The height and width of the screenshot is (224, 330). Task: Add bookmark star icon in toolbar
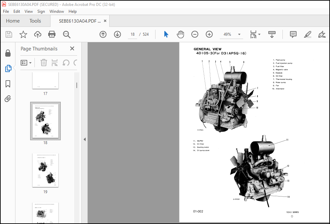[23, 34]
